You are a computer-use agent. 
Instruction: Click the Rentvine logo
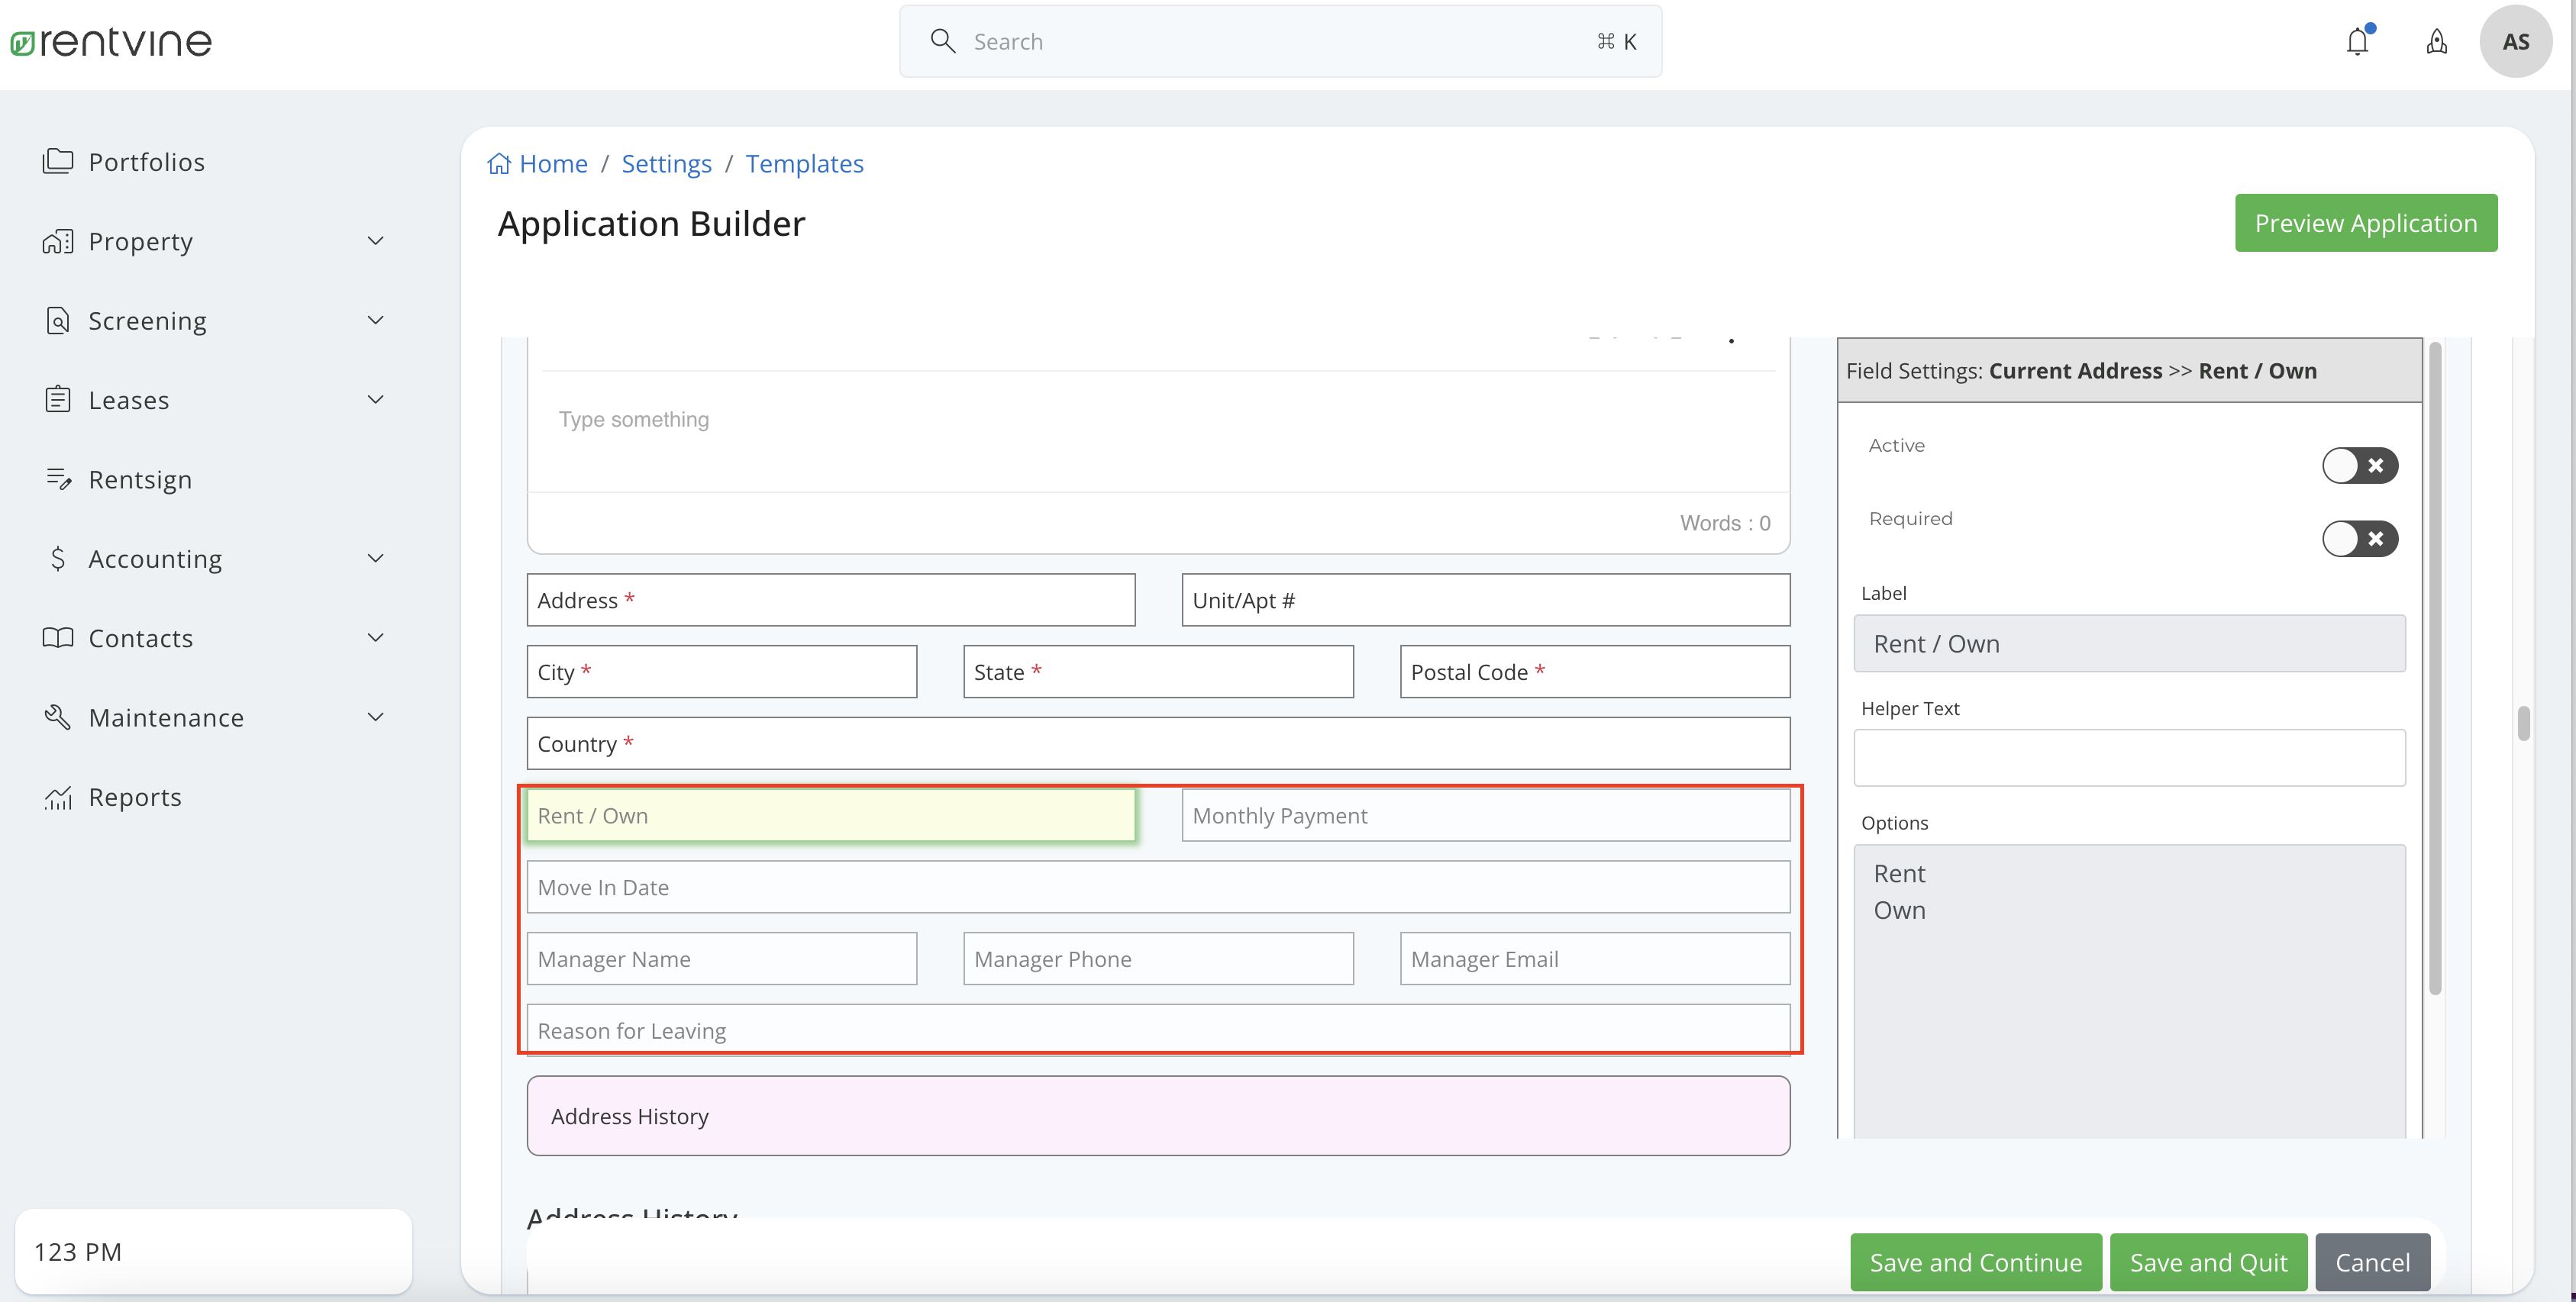pyautogui.click(x=111, y=42)
